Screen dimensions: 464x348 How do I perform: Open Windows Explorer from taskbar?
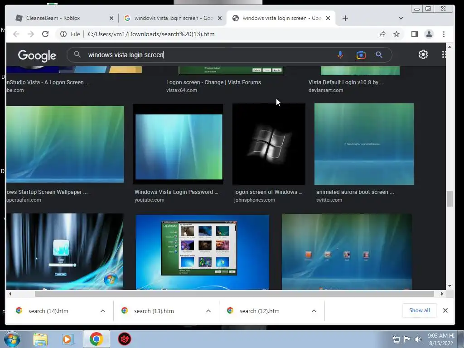tap(40, 339)
